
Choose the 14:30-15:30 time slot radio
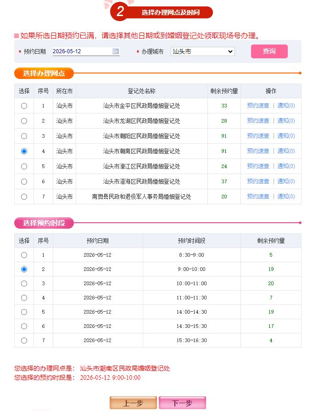(x=24, y=327)
